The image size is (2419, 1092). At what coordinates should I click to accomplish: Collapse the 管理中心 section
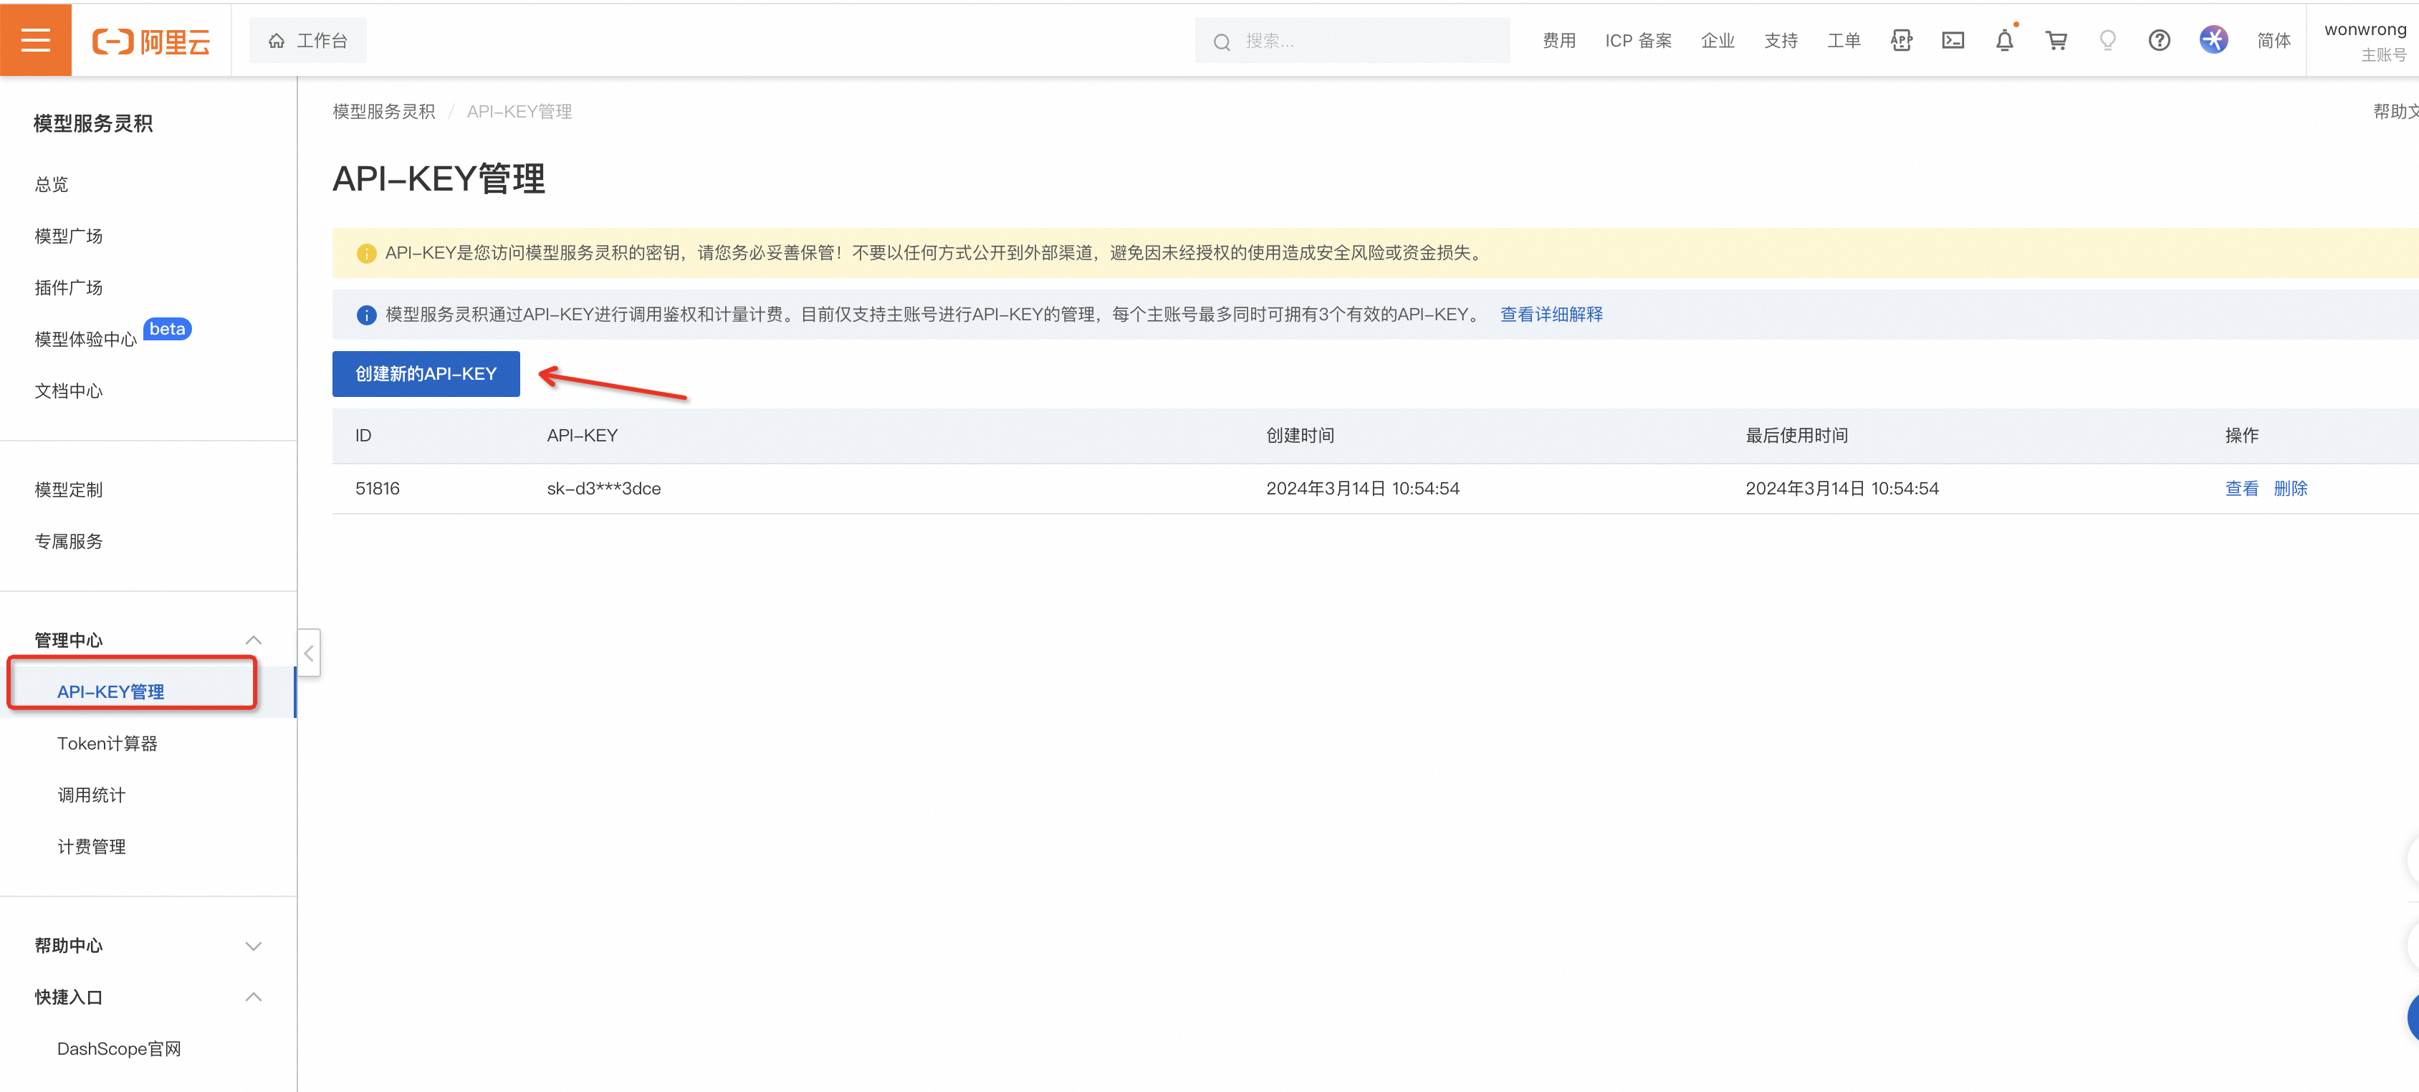[x=253, y=639]
